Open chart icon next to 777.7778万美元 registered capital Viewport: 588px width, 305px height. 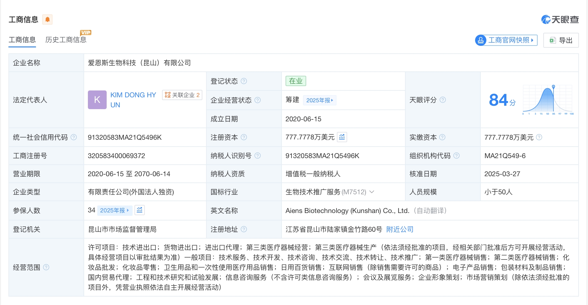[342, 137]
